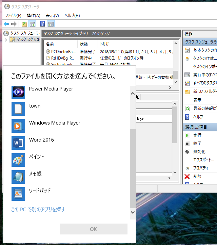
Task: Click the blue help toolbar icon
Action: click(42, 24)
